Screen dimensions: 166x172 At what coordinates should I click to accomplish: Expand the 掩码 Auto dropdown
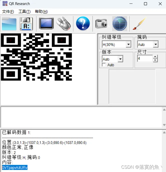[156, 44]
